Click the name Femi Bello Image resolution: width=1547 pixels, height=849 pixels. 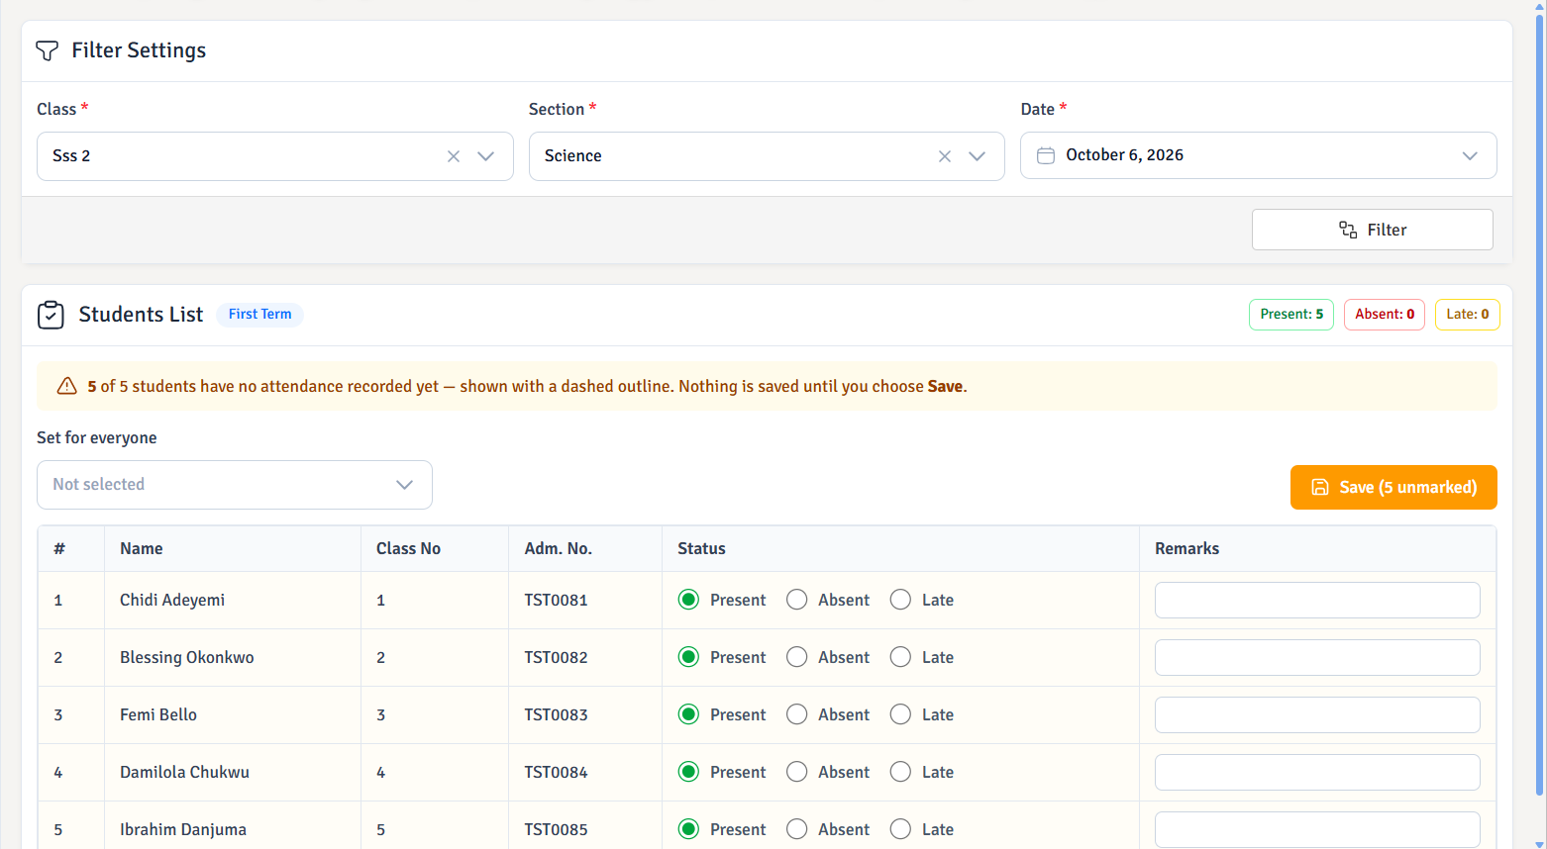coord(158,714)
